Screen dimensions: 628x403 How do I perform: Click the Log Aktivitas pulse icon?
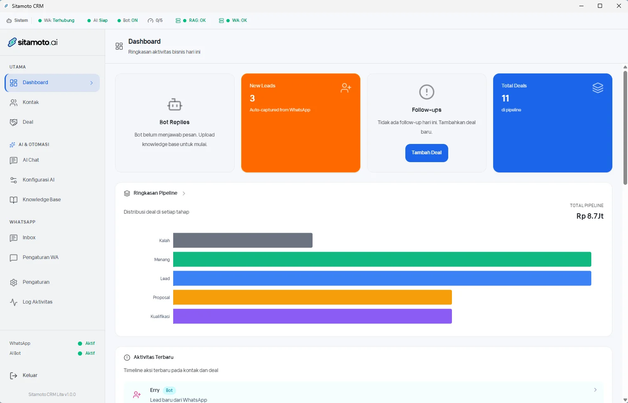coord(14,302)
